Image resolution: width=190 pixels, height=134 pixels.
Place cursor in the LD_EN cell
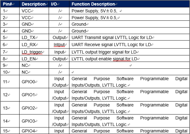(29, 58)
